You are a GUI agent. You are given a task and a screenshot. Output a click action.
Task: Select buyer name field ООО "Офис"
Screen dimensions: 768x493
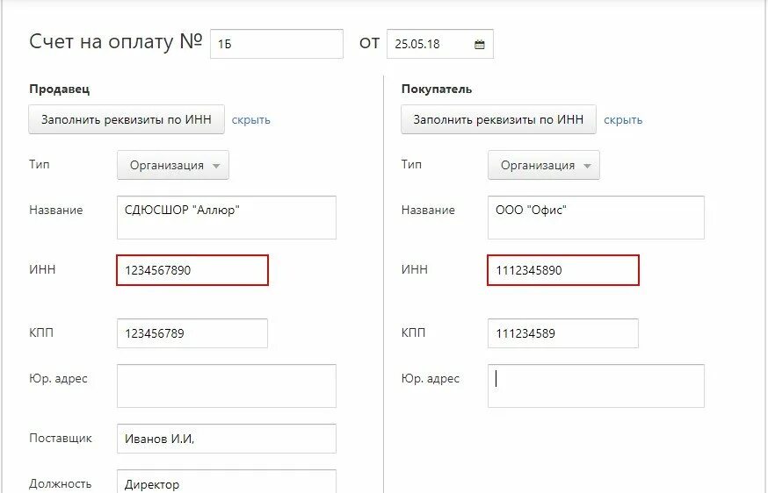596,218
